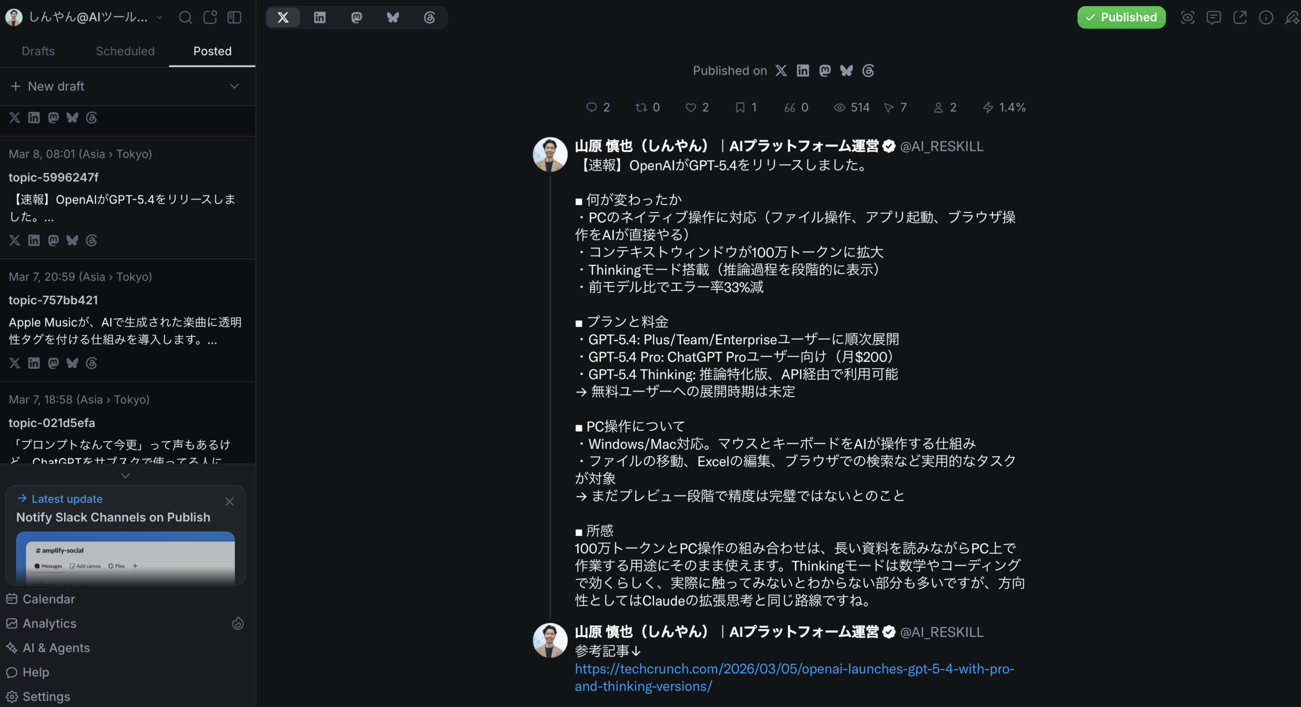Viewport: 1301px width, 707px height.
Task: Open info icon in top right toolbar
Action: (x=1266, y=18)
